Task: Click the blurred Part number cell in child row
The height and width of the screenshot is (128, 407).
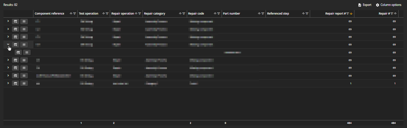Action: pyautogui.click(x=232, y=52)
